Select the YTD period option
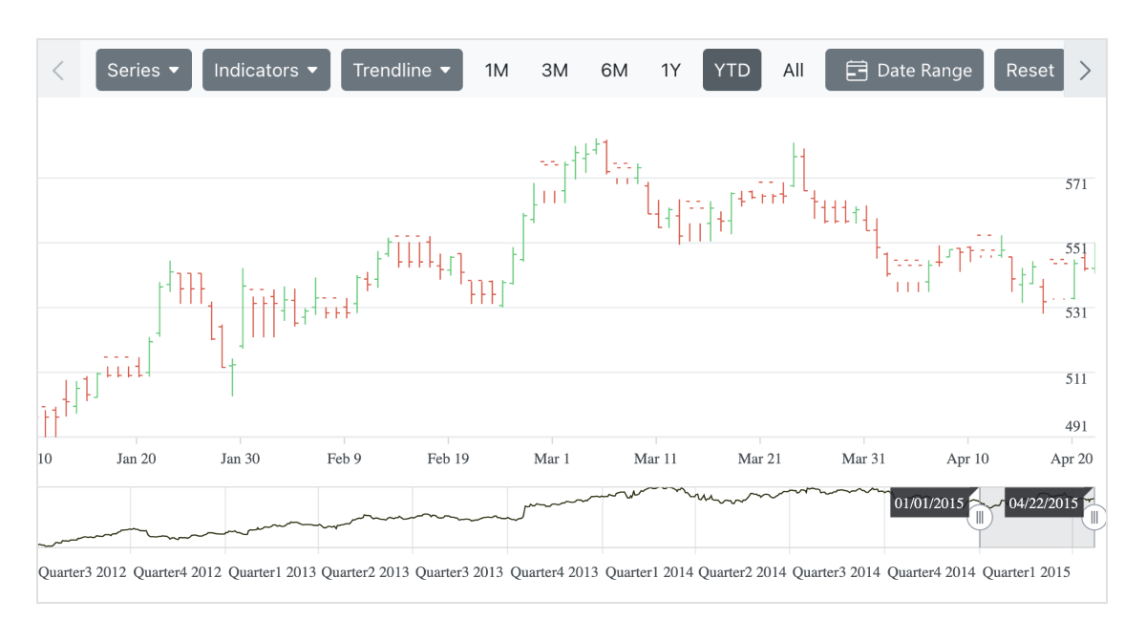1146x642 pixels. pos(732,69)
